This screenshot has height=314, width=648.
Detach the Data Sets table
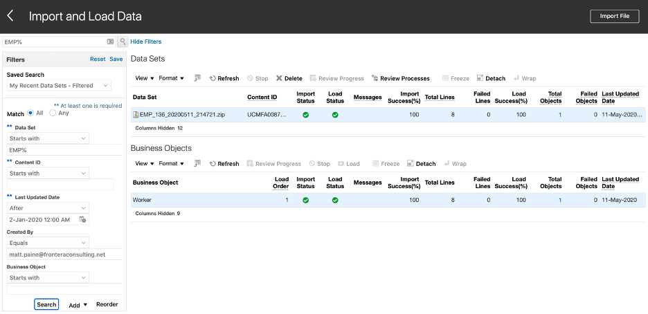(x=491, y=78)
